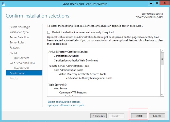The height and width of the screenshot is (122, 170).
Task: Select Role Administration Tools entry
Action: click(69, 70)
